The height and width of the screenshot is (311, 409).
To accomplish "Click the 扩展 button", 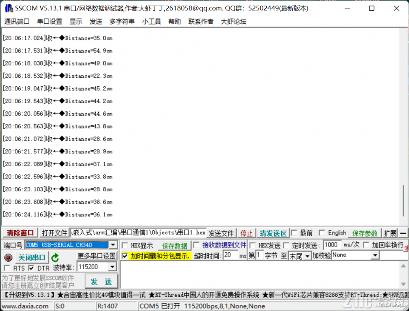I will pos(390,233).
